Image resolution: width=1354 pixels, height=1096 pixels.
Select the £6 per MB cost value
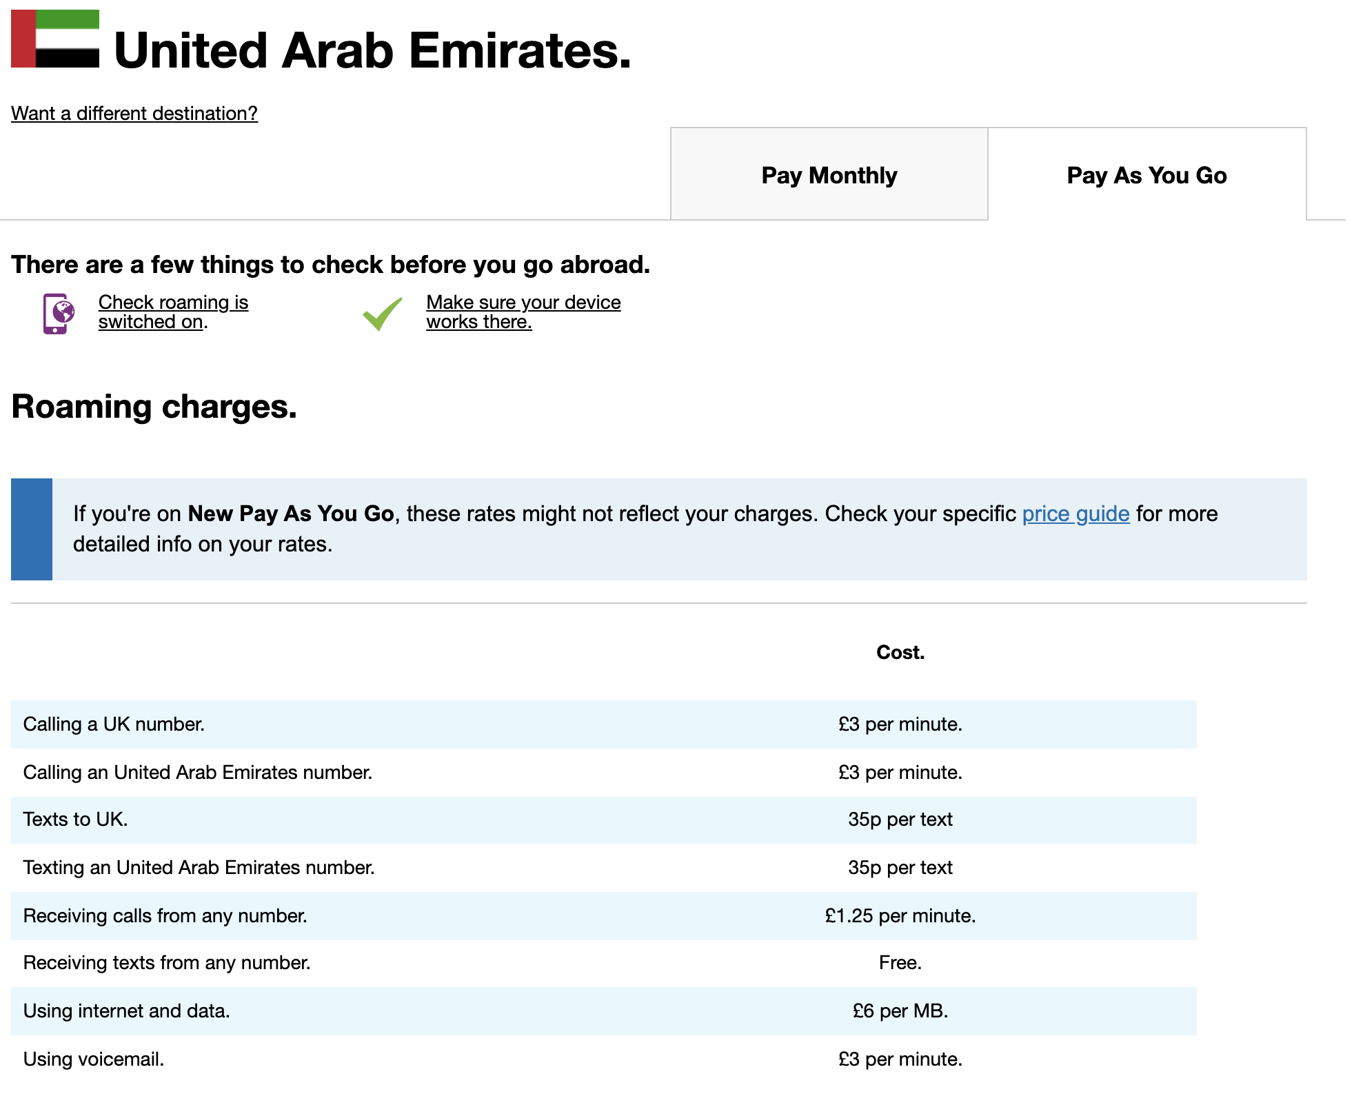[x=900, y=1011]
